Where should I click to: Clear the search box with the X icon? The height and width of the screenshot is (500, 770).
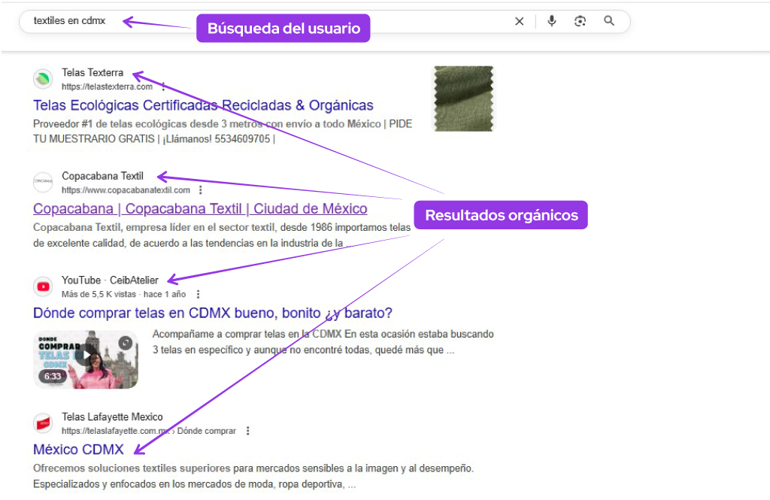click(x=519, y=21)
